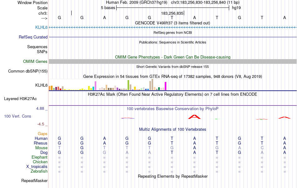Open '100 vertebrates Basewise Conservation by PhyloP' title
Screen dimensions: 297x188
tap(172, 109)
